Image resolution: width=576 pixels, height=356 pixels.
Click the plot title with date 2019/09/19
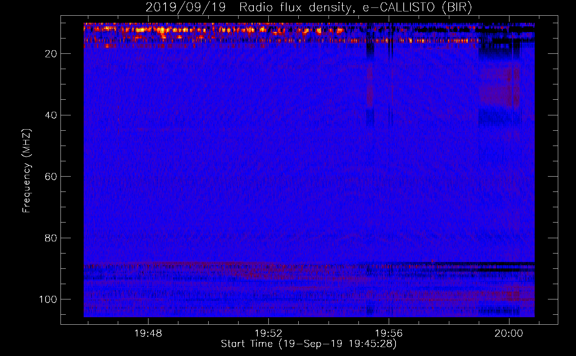pyautogui.click(x=309, y=7)
